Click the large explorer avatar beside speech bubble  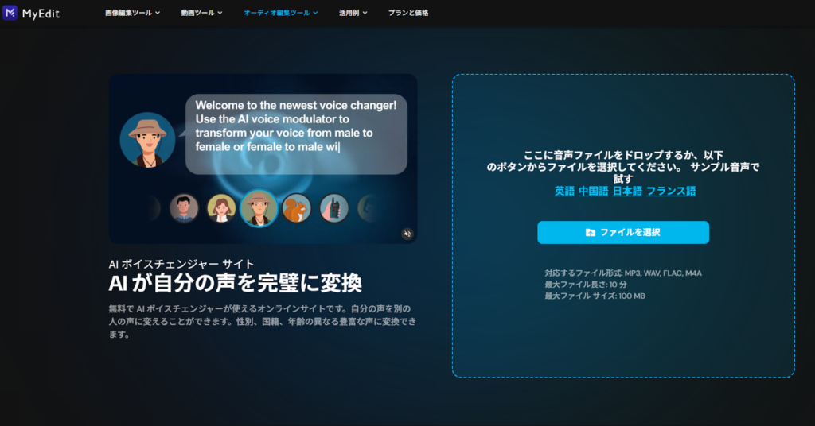pos(148,139)
